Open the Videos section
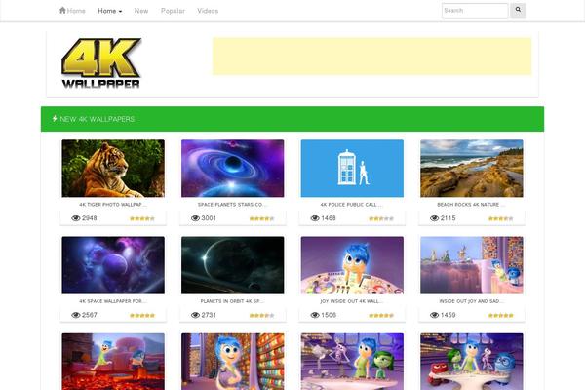This screenshot has width=585, height=390. (208, 11)
